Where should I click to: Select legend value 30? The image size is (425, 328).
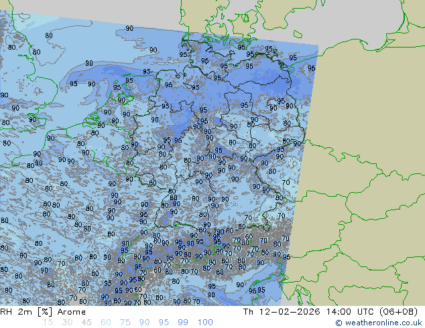[x=67, y=323]
